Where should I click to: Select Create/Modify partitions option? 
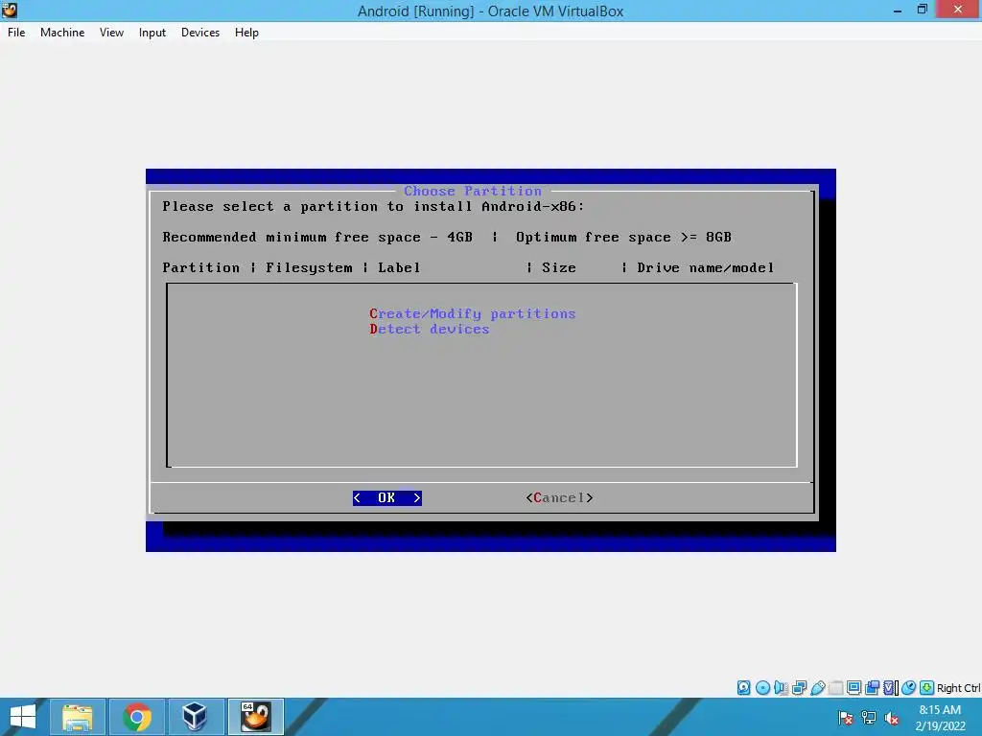tap(472, 313)
